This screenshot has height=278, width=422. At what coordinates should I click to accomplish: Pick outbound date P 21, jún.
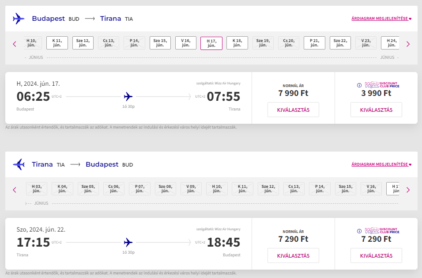click(x=314, y=43)
